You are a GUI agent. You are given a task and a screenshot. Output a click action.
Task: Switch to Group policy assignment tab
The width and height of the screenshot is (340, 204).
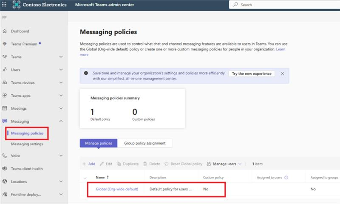coord(144,143)
